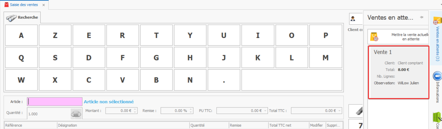The height and width of the screenshot is (129, 442).
Task: Click the '8.00 €' total value
Action: [403, 70]
